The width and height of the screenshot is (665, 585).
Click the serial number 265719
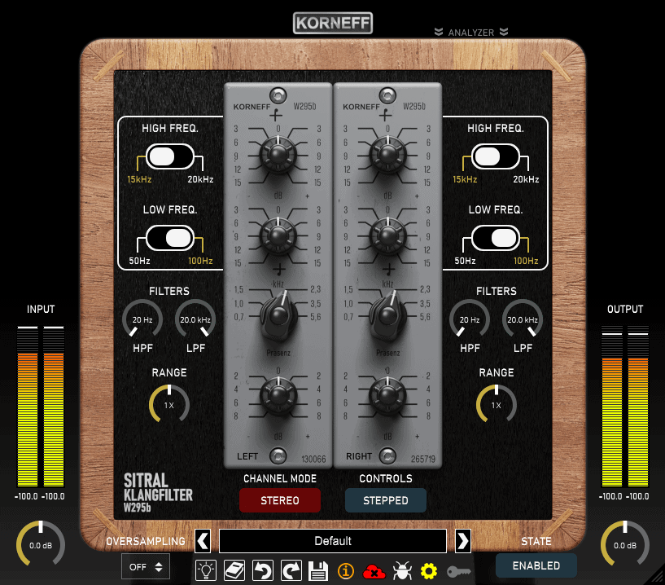[422, 459]
